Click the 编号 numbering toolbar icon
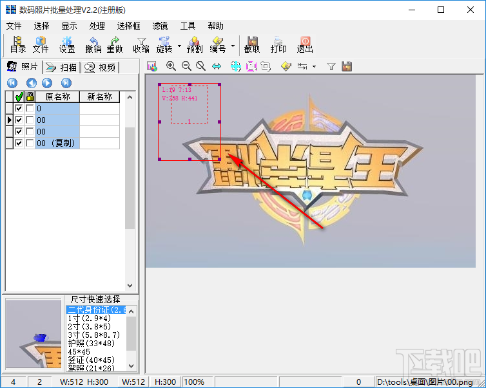 pyautogui.click(x=218, y=44)
